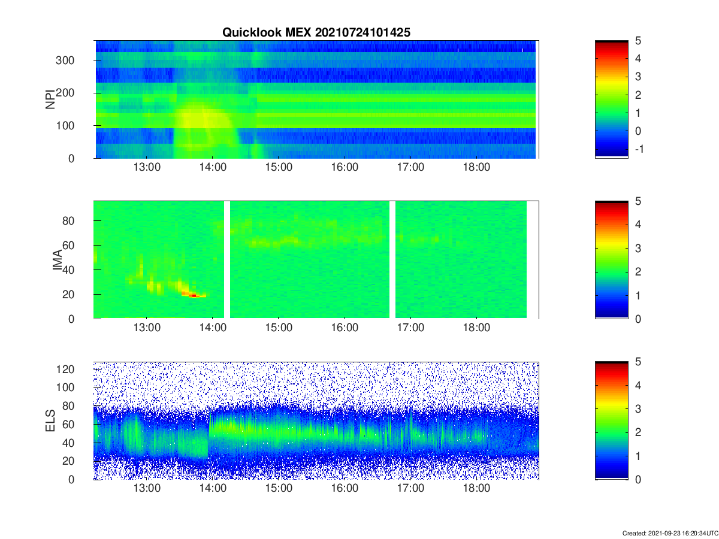
Task: Click the 18:00 time label under the NPI plot
Action: tap(476, 167)
